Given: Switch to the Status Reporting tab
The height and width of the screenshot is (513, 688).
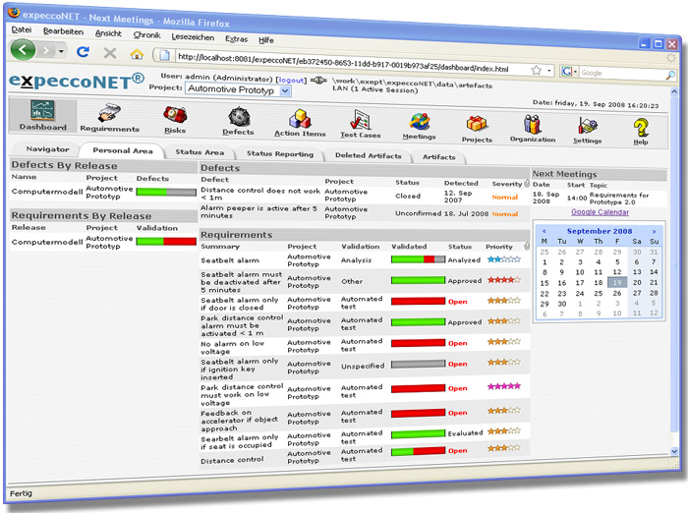Looking at the screenshot, I should click(280, 154).
